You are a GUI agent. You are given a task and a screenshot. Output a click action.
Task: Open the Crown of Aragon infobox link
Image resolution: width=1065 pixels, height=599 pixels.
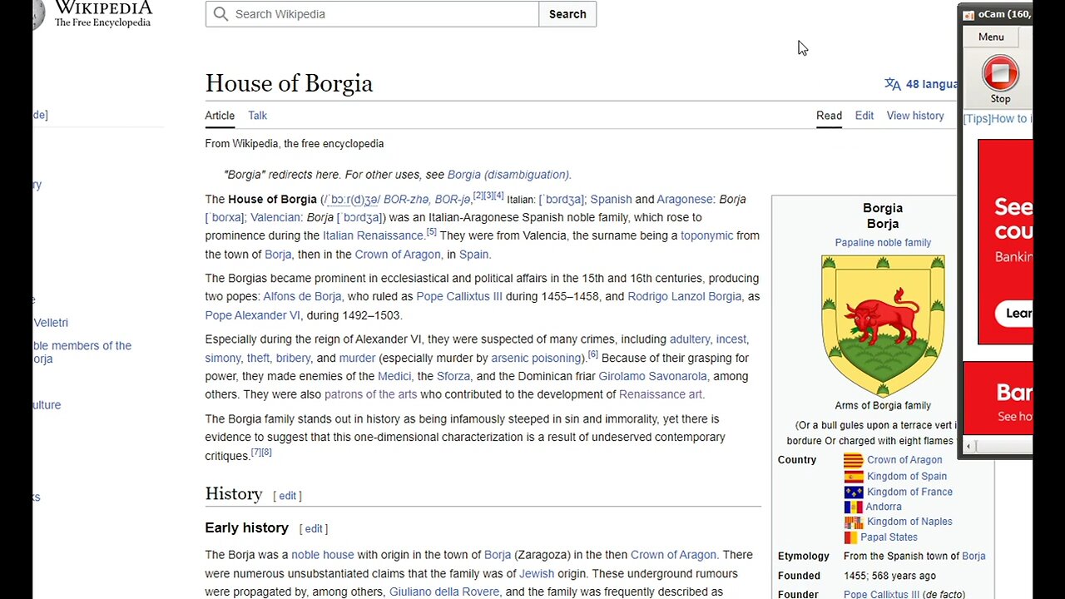[x=904, y=460]
